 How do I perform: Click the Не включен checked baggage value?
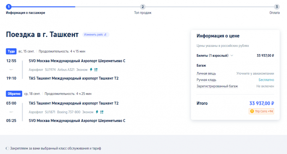(265, 86)
